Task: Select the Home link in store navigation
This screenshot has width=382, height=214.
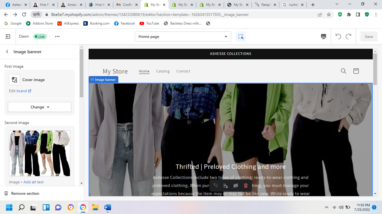Action: 144,71
